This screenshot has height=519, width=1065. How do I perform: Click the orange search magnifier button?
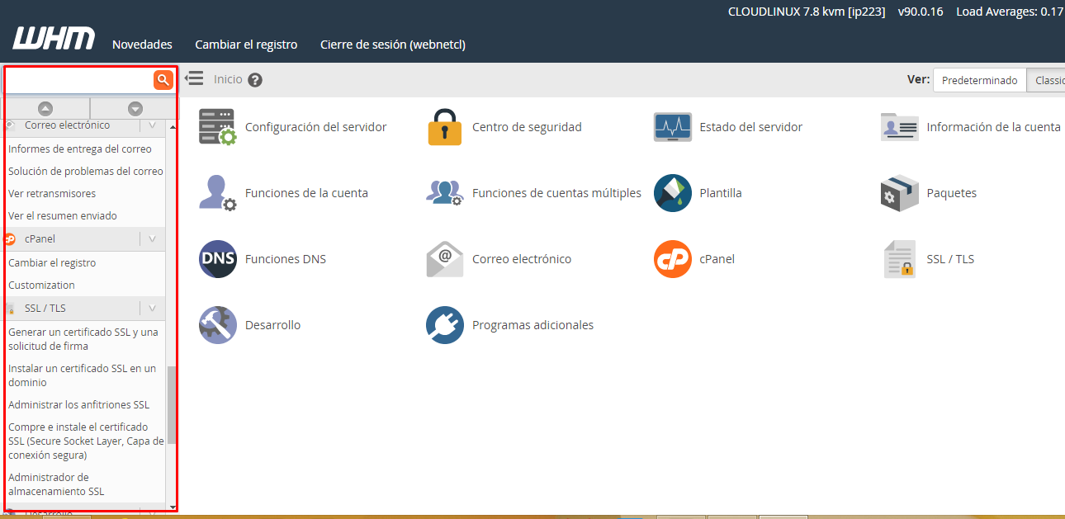click(163, 80)
